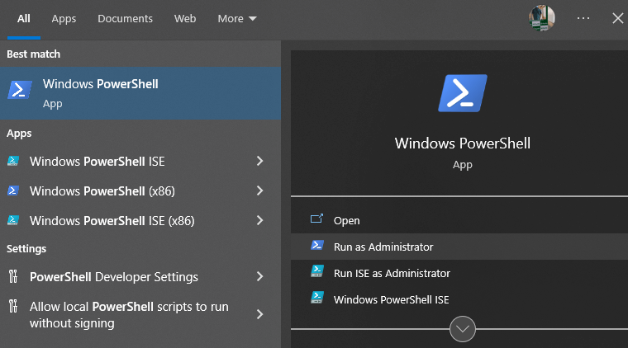Select Windows PowerShell ISE result label

coord(97,162)
